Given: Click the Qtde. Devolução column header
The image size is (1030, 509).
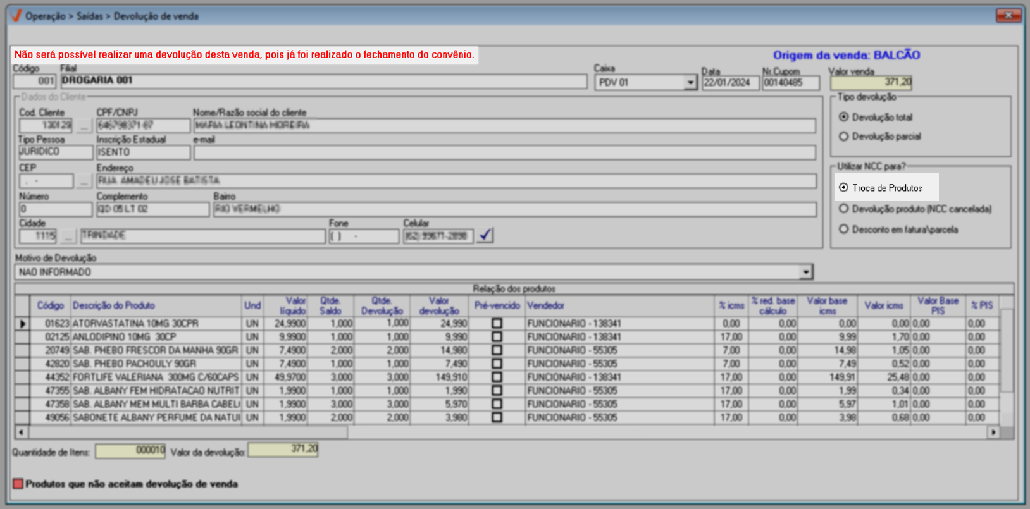Looking at the screenshot, I should [x=382, y=305].
